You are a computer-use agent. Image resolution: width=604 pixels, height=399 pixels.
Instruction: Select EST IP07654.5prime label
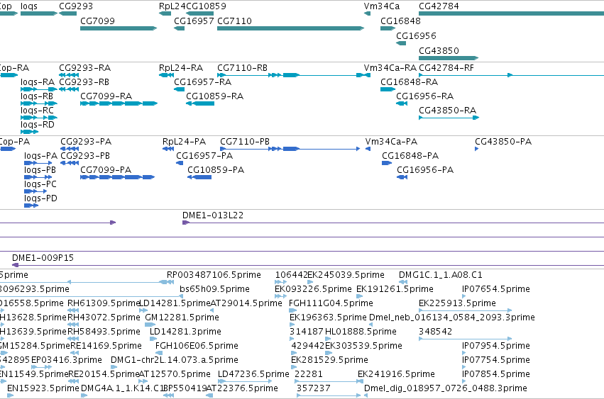495,289
